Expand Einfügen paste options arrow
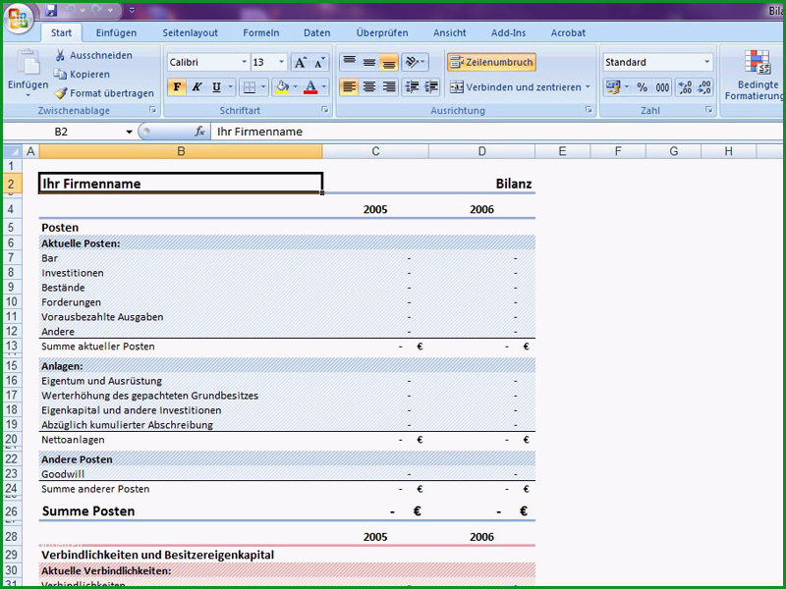Screen dimensions: 786x589 click(28, 95)
